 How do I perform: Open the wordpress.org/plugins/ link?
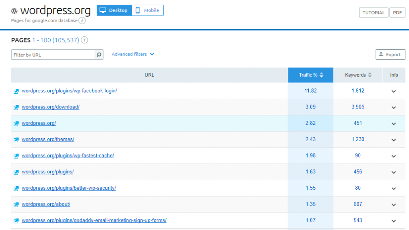point(48,172)
